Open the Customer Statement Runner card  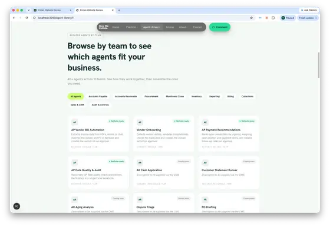(229, 172)
